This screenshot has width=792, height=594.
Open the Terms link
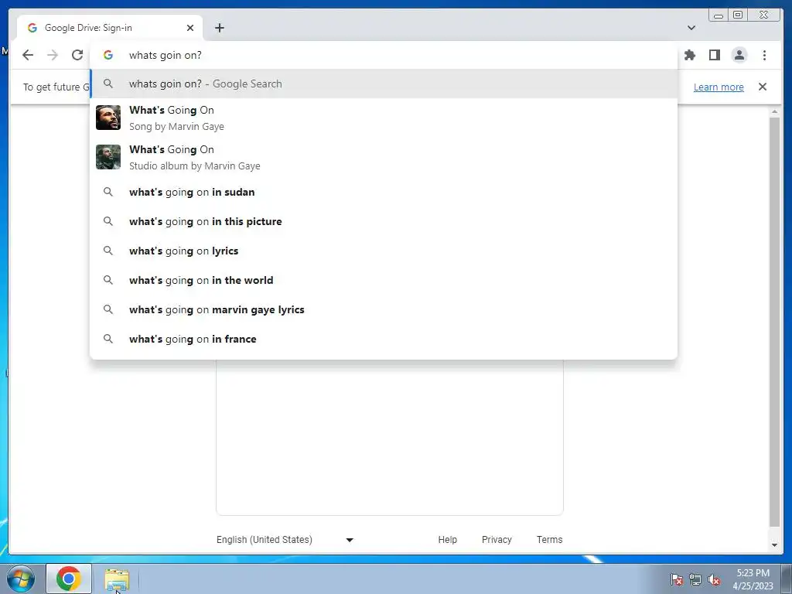click(x=550, y=539)
